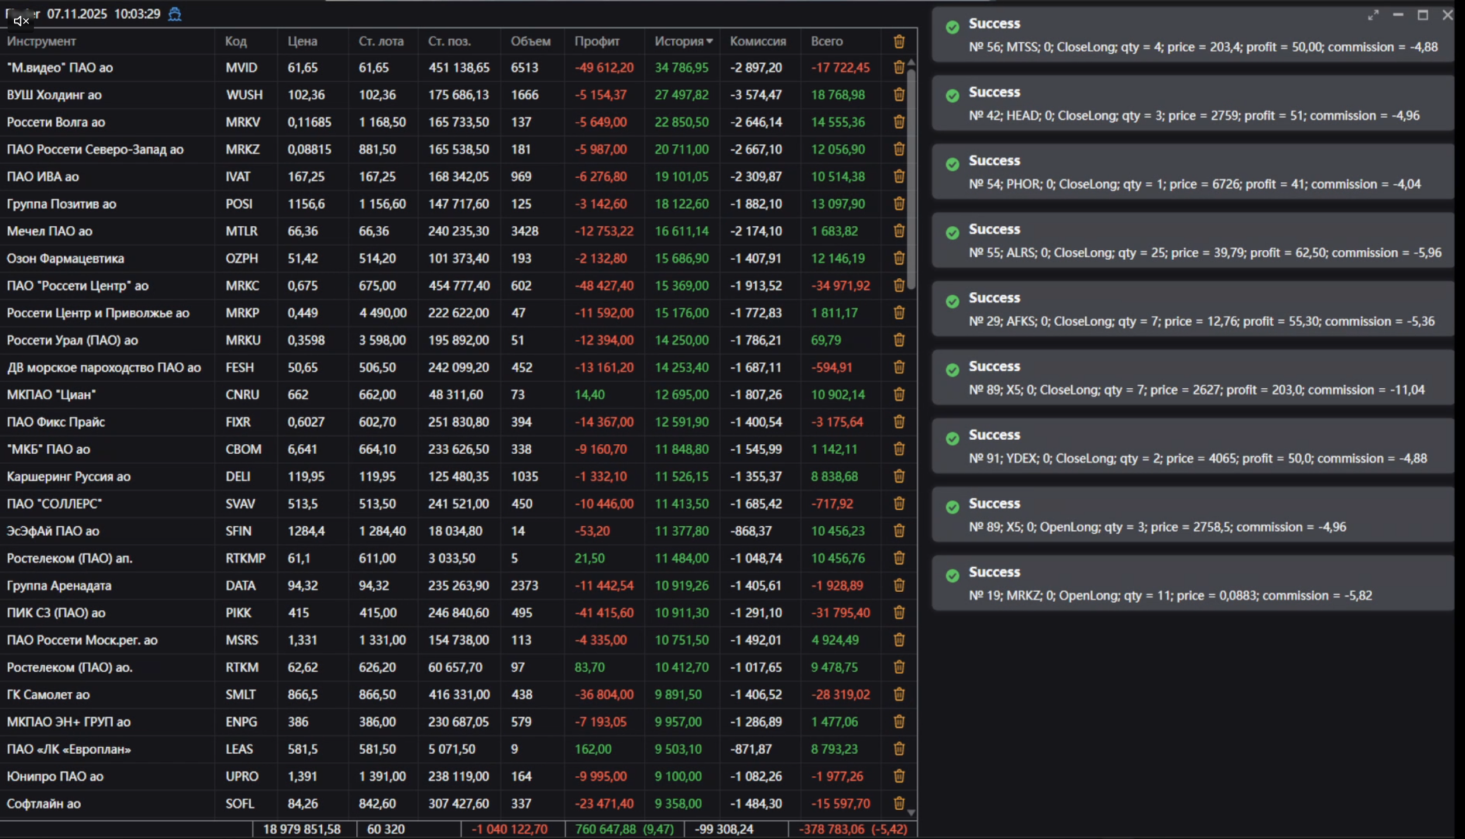Click trash icon for POSI row
This screenshot has width=1465, height=839.
click(x=899, y=203)
